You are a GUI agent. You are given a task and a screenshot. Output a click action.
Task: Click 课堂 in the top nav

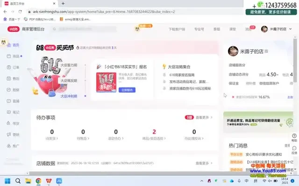[x=233, y=29]
